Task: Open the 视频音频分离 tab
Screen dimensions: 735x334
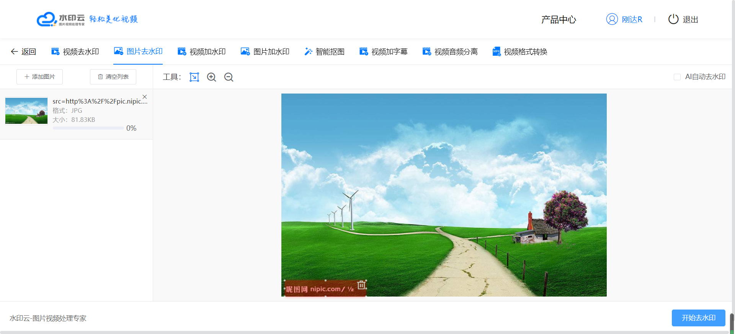Action: click(450, 52)
